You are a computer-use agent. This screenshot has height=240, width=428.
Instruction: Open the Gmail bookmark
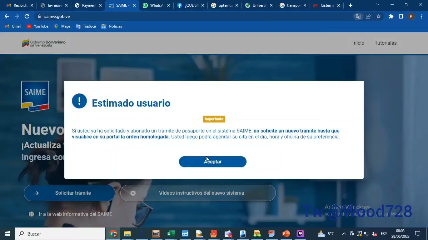[x=13, y=26]
